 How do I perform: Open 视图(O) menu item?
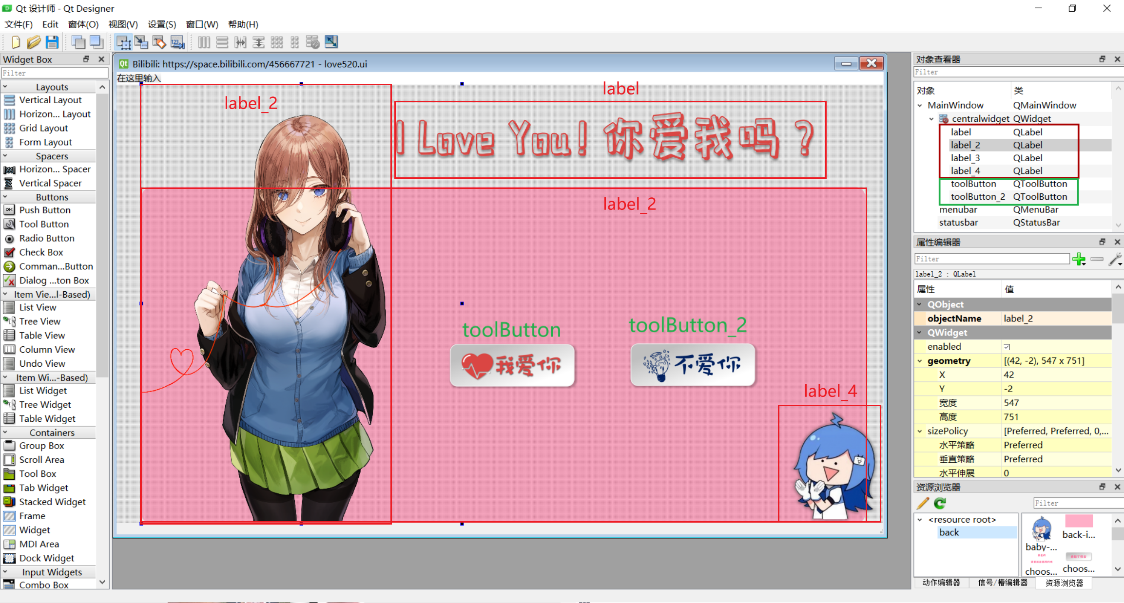coord(122,24)
